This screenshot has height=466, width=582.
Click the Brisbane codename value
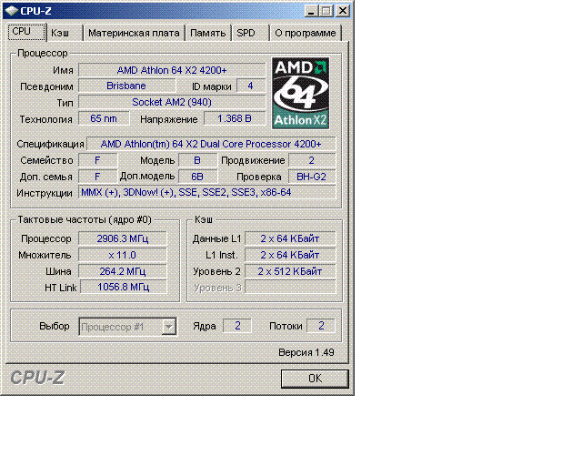tap(126, 86)
